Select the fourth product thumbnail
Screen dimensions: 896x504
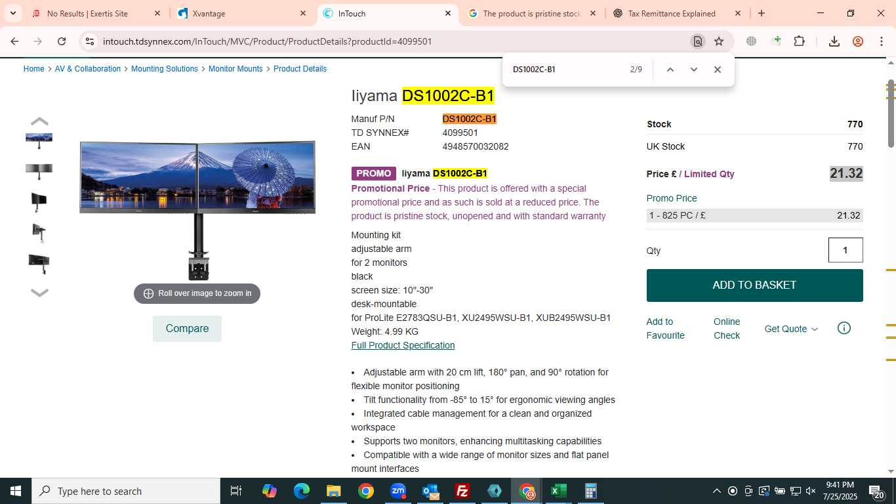click(x=39, y=234)
